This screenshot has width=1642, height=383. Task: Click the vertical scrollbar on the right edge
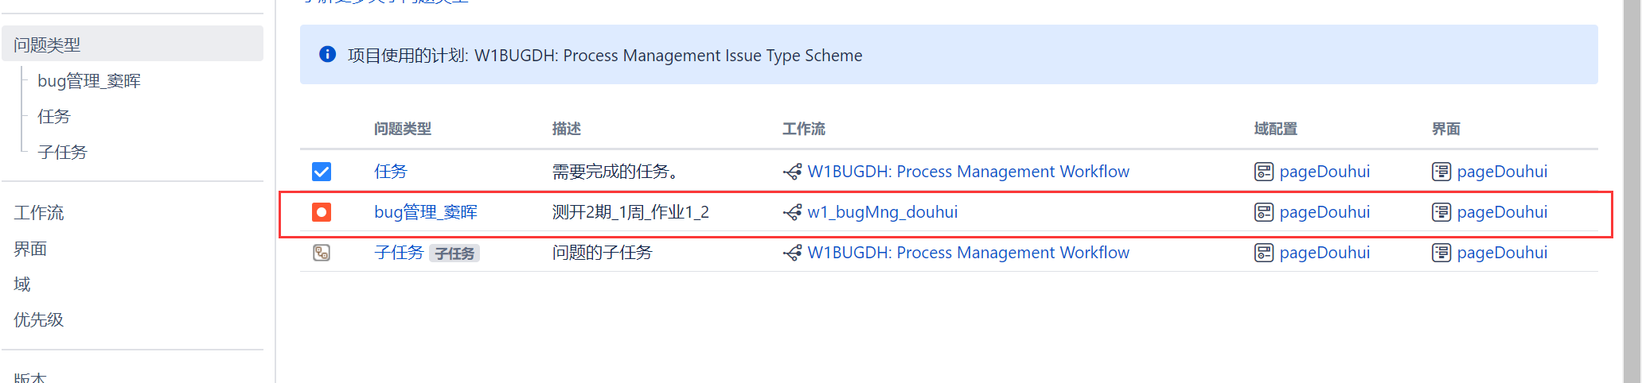click(1631, 191)
